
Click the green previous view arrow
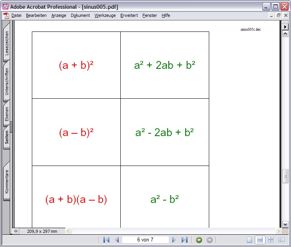point(199,240)
